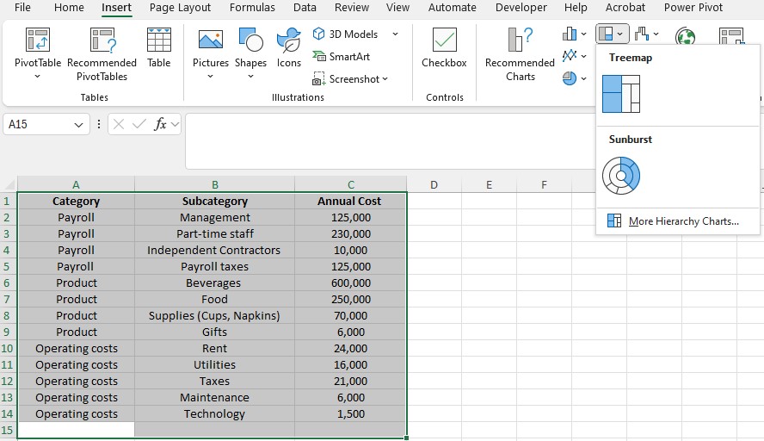Open the 3D Maps globe icon

[x=685, y=38]
